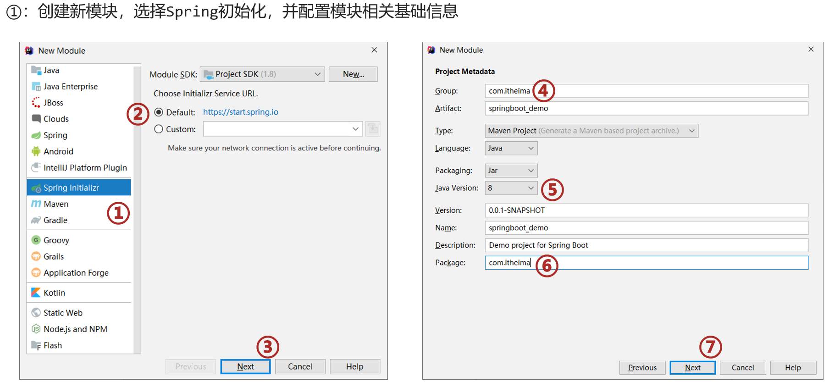Click Next in the Project Metadata dialog

point(692,367)
